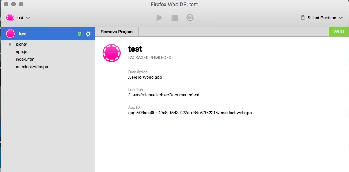Click the Location label
The height and width of the screenshot is (172, 349).
pyautogui.click(x=135, y=90)
